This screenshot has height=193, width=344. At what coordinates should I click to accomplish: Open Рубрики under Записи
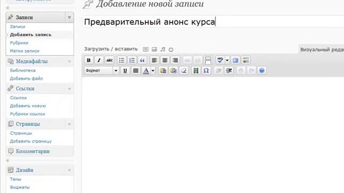click(19, 43)
